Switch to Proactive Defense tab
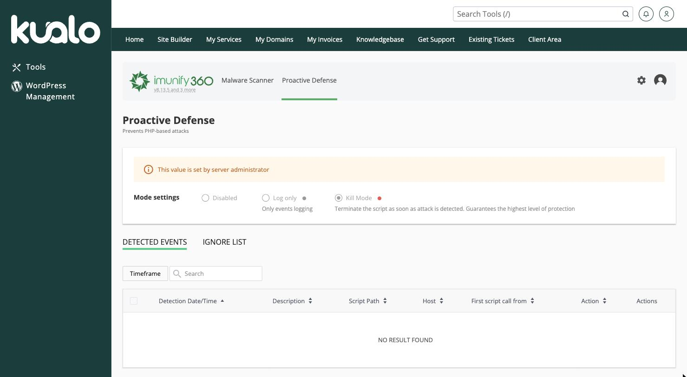This screenshot has height=377, width=687. coord(309,80)
